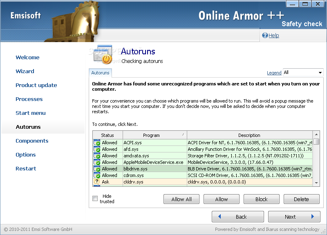Click the Autoruns header icon
The width and height of the screenshot is (327, 235).
(x=103, y=54)
